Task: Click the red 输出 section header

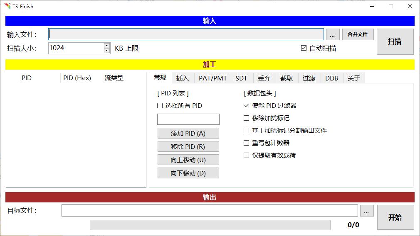Action: pyautogui.click(x=210, y=197)
